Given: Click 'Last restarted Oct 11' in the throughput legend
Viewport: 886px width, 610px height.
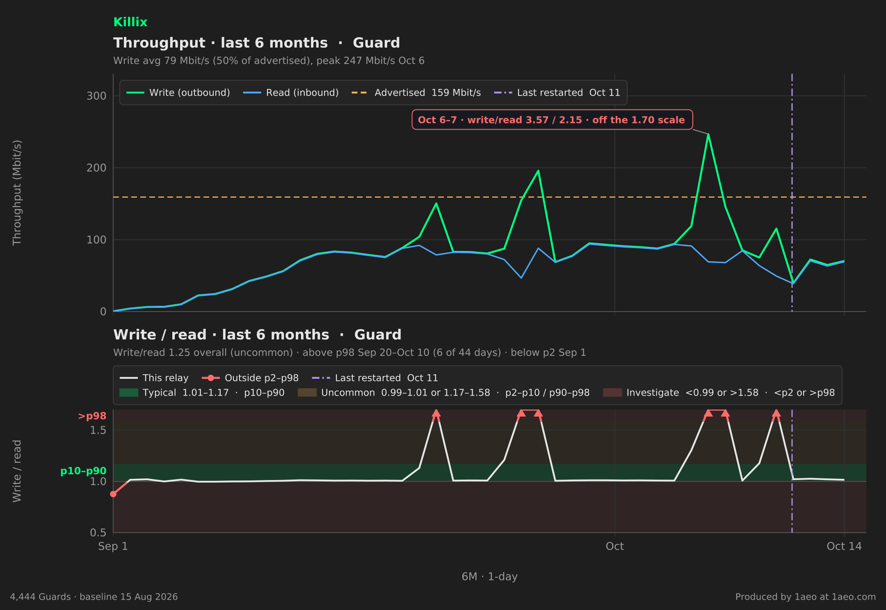Looking at the screenshot, I should point(557,93).
